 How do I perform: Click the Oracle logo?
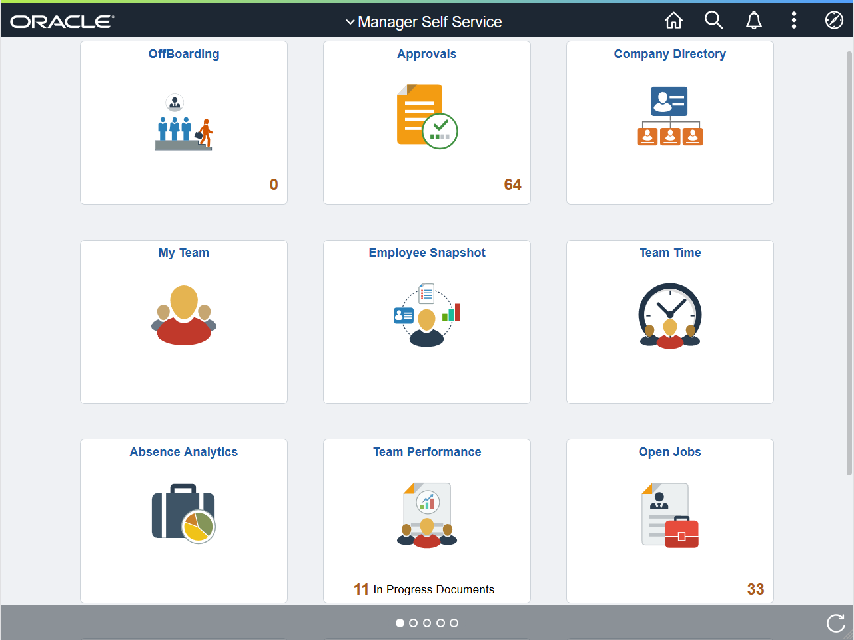[x=62, y=22]
